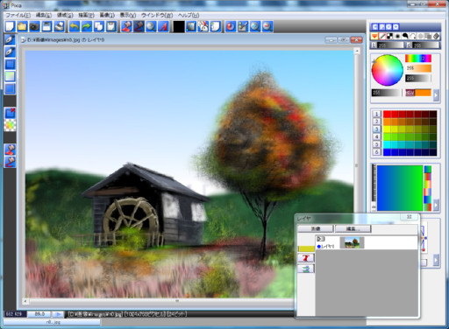Open the ヘルプ(H) menu
Viewport: 449px width, 329px height.
189,15
